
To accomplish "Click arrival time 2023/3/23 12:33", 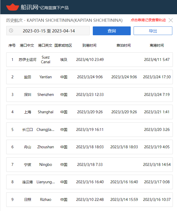I will [90, 95].
